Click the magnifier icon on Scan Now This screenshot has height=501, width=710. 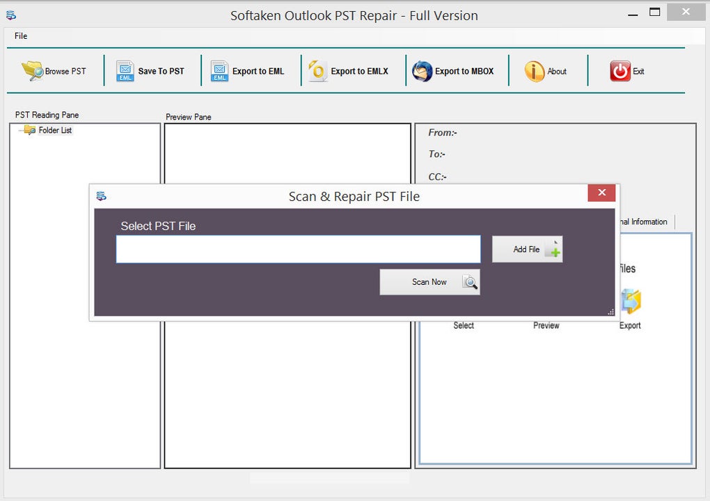point(470,282)
